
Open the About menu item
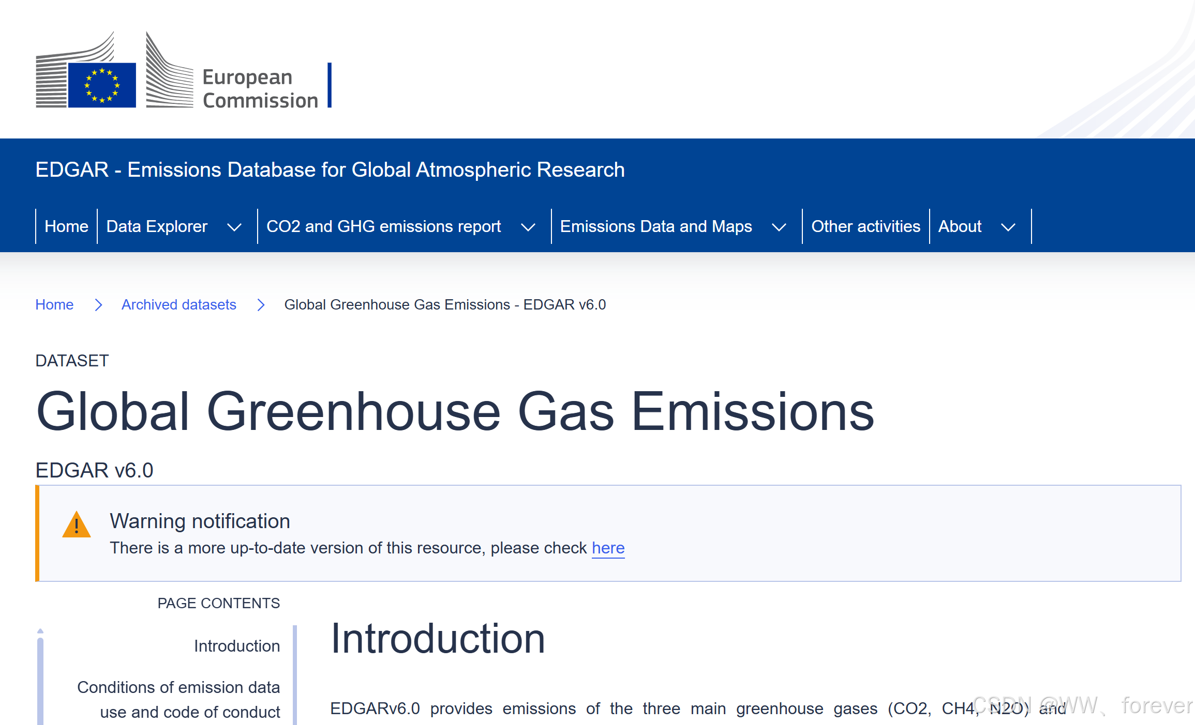tap(960, 226)
